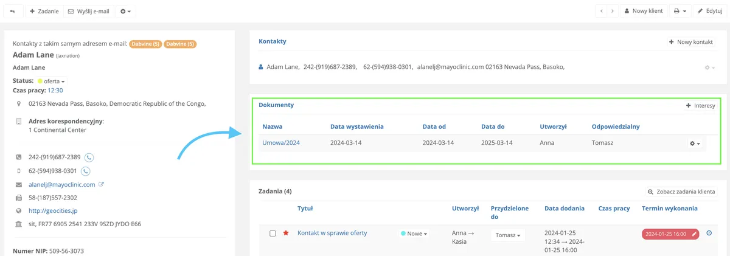Click the Czas pracy column header
730x256 pixels.
[614, 209]
